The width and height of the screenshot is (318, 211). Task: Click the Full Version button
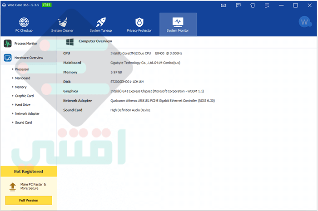(29, 200)
